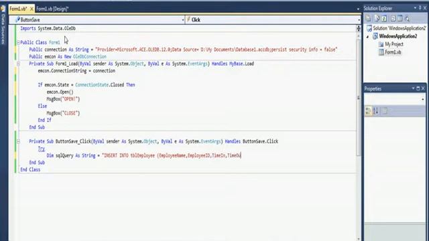Image resolution: width=429 pixels, height=241 pixels.
Task: Toggle the Solution Explorer auto-hide pin
Action: coord(420,8)
